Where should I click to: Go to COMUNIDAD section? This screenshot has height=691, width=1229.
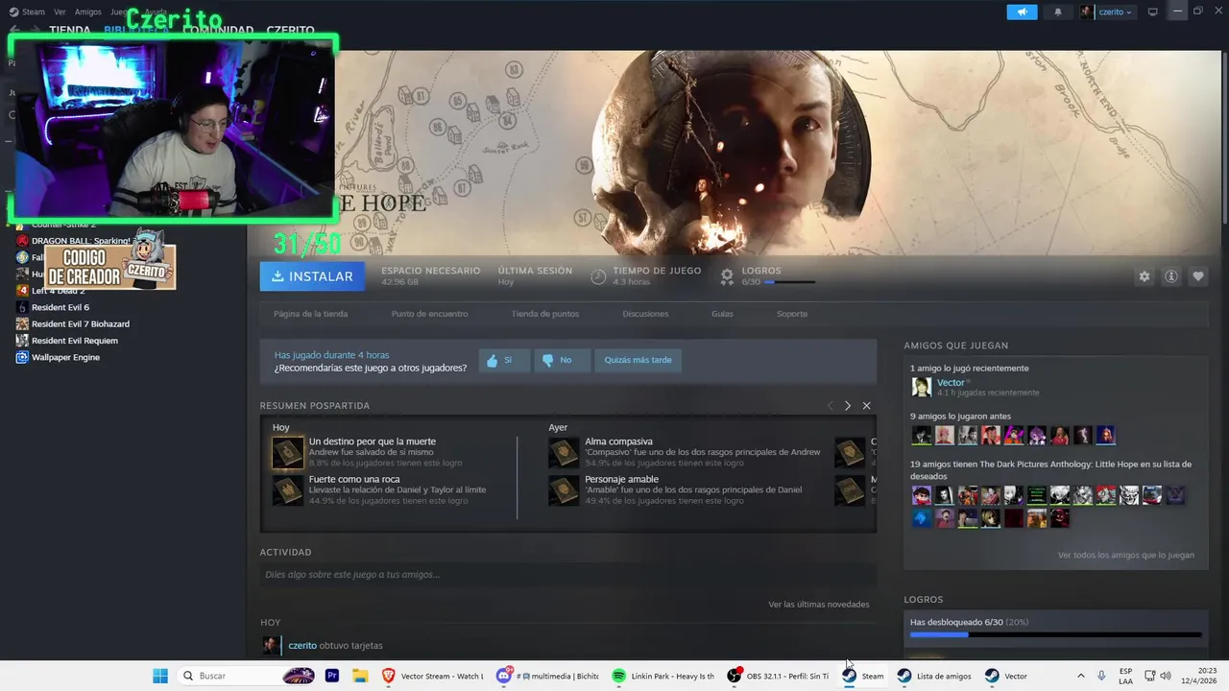click(x=218, y=31)
